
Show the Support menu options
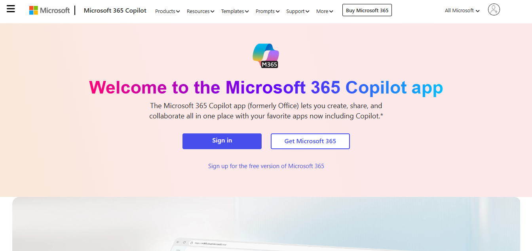pos(298,11)
